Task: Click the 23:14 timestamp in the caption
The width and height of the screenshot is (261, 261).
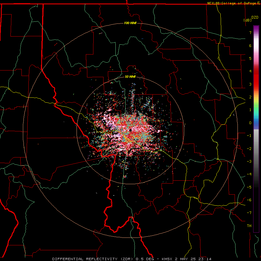Action: (x=205, y=259)
